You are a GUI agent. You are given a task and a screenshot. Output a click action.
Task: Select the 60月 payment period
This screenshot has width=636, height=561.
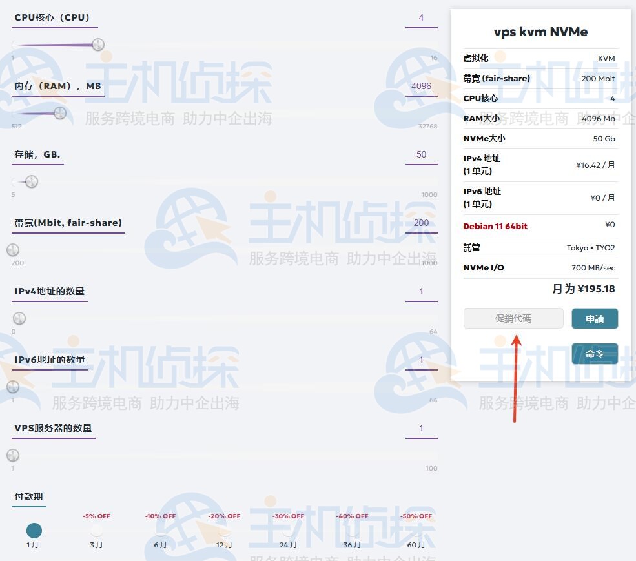[416, 531]
